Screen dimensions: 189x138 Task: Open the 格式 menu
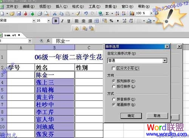click(x=78, y=6)
